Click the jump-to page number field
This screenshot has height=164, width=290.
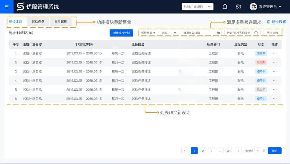coord(257,151)
